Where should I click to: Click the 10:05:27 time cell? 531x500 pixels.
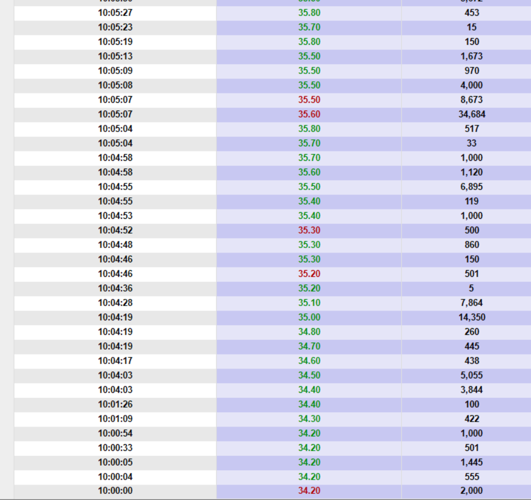pos(115,13)
